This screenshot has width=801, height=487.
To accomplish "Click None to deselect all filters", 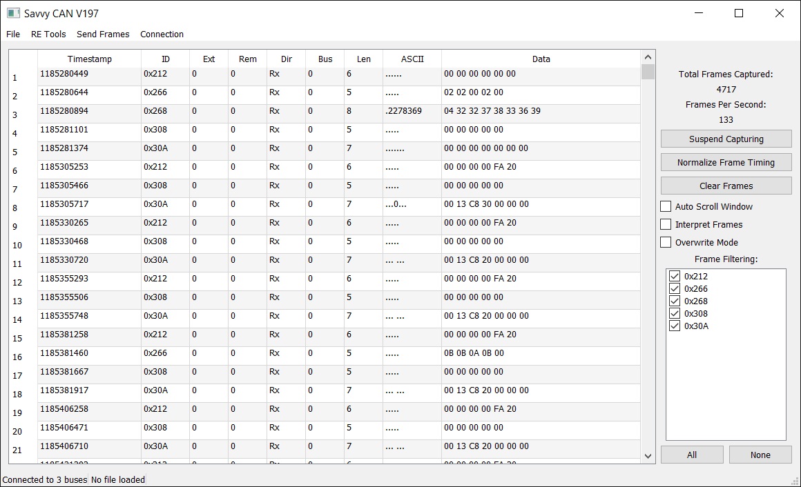I will [x=760, y=455].
